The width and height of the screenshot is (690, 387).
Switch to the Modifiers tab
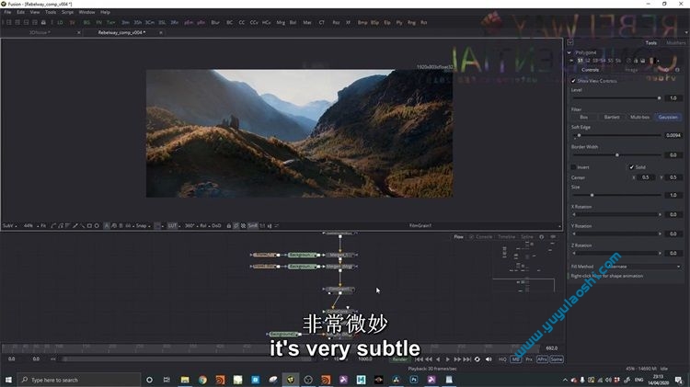coord(676,43)
